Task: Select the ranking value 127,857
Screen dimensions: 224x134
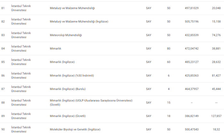Action: click(217, 116)
